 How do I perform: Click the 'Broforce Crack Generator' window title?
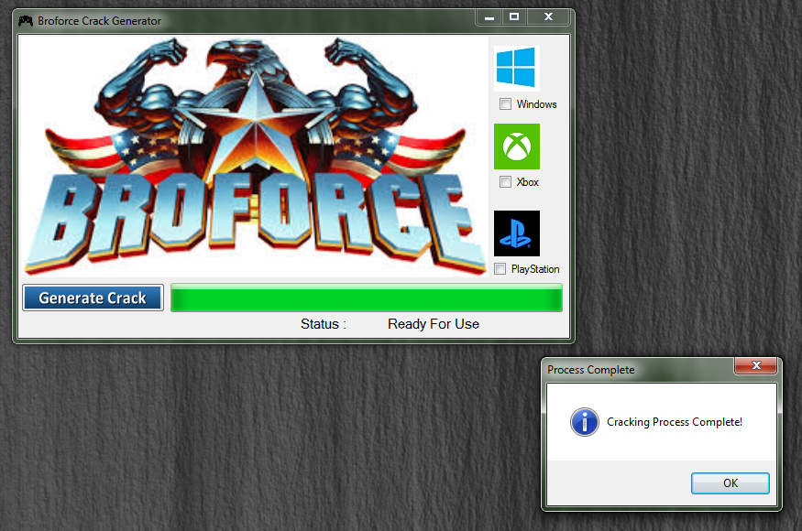pyautogui.click(x=99, y=21)
